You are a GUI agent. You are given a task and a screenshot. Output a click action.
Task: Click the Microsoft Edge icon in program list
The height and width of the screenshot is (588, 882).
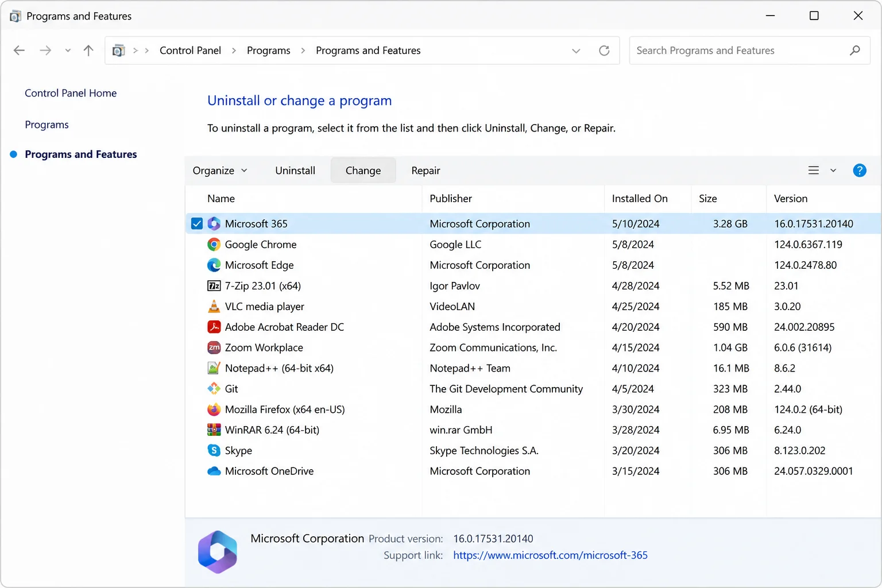coord(214,265)
